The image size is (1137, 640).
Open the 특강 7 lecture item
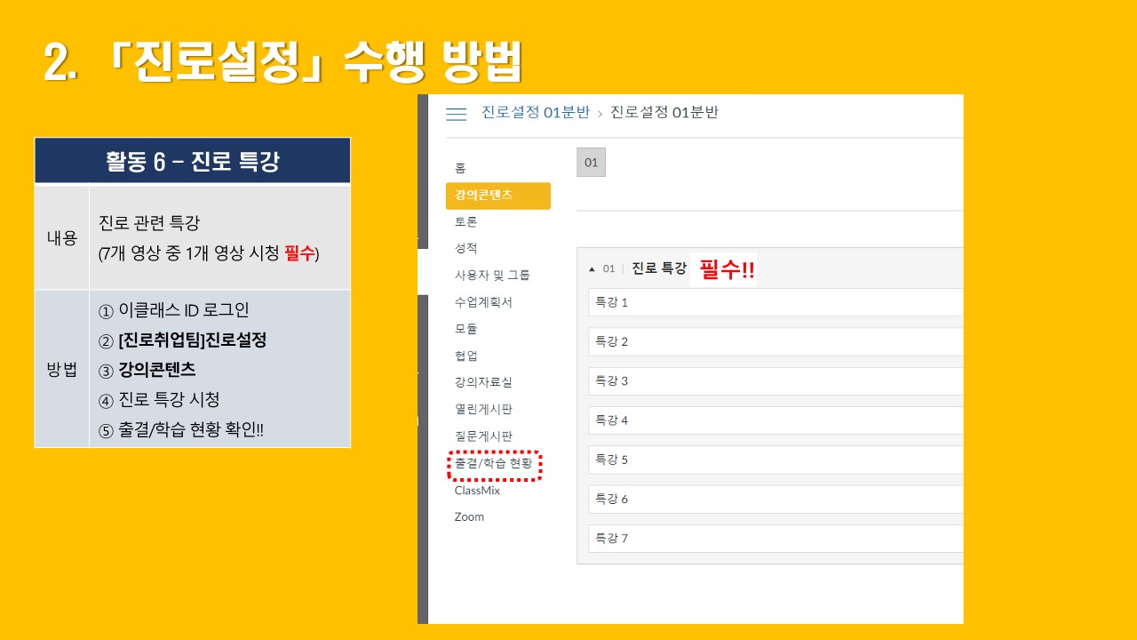point(611,539)
